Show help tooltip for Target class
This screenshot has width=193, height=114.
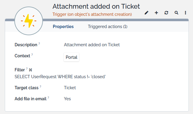40,87
